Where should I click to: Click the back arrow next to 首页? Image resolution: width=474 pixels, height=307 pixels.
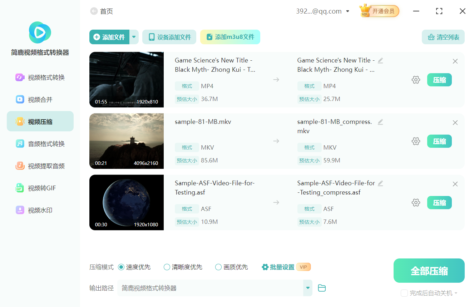click(94, 11)
